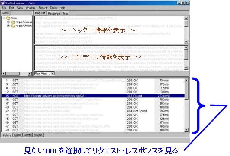Select history row 47 GET 765ms
230x156 pixels.
(x=93, y=126)
